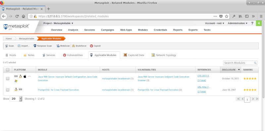Image resolution: width=265 pixels, height=131 pixels.
Task: Open the (3 Total) references link
Action: point(202,80)
